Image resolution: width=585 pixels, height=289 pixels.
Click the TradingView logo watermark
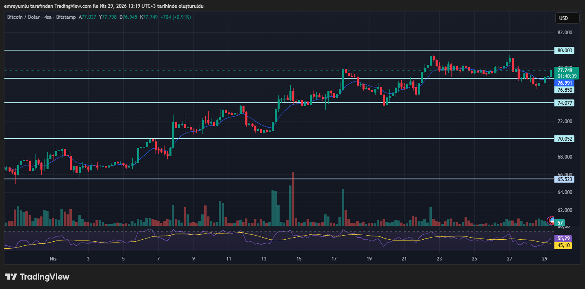click(x=37, y=277)
